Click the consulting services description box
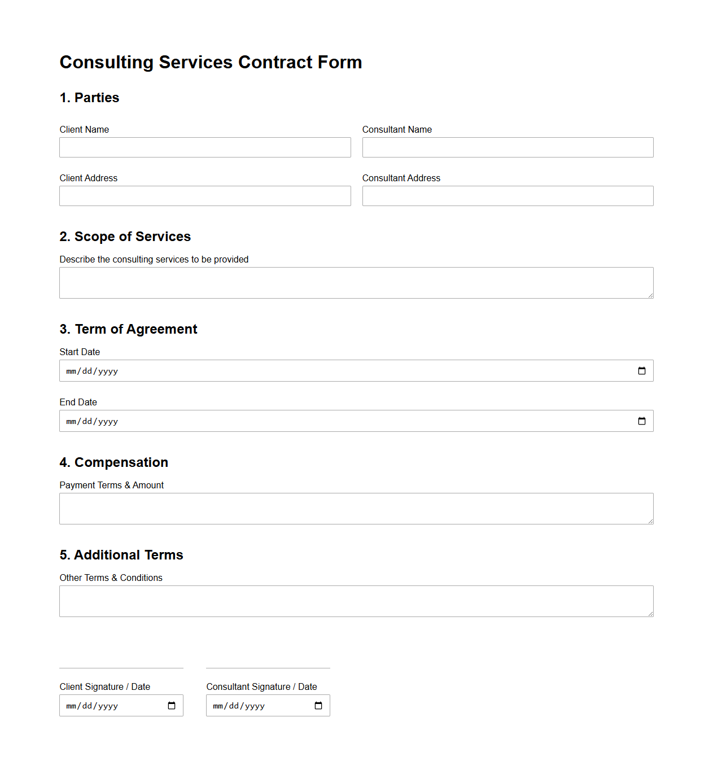 click(x=356, y=282)
